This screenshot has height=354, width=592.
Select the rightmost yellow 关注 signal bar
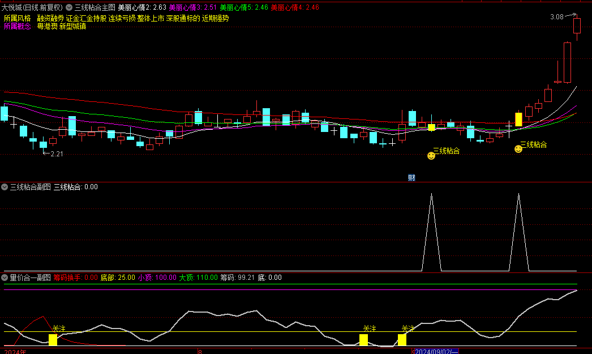402,340
